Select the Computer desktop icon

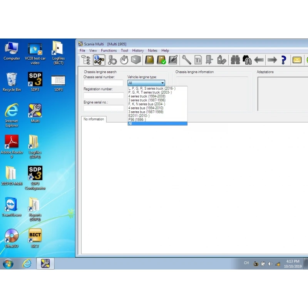pos(12,51)
